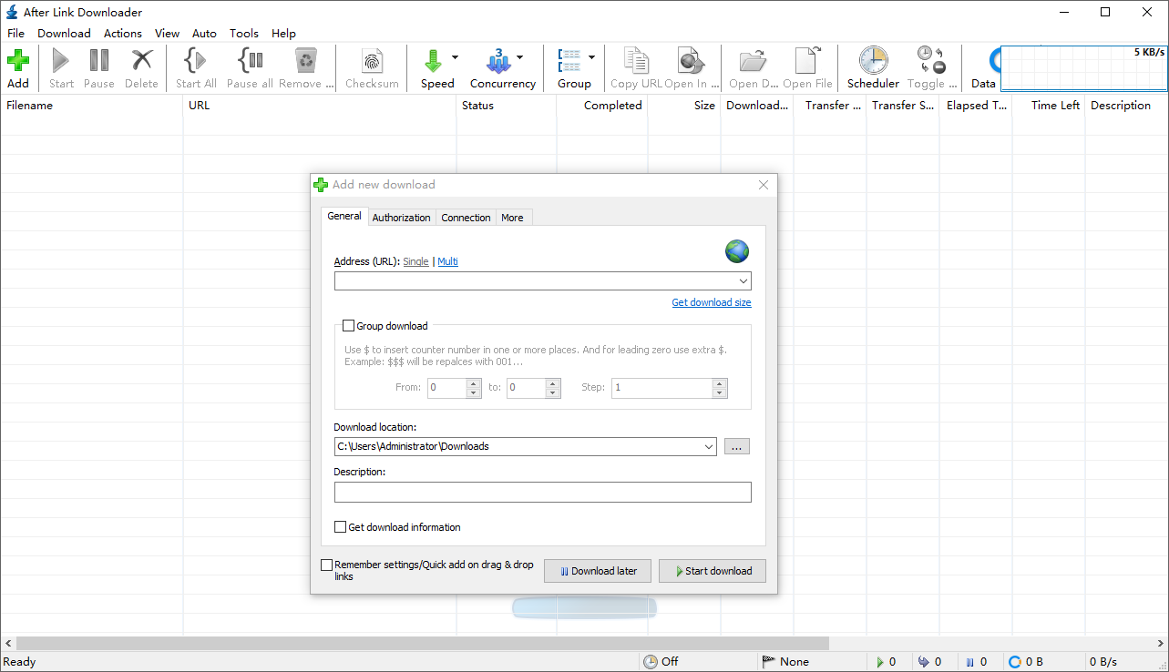Enable the Group download checkbox
This screenshot has width=1169, height=672.
(348, 326)
